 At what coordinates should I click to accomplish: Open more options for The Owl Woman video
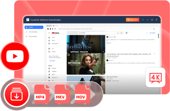pyautogui.click(x=154, y=54)
